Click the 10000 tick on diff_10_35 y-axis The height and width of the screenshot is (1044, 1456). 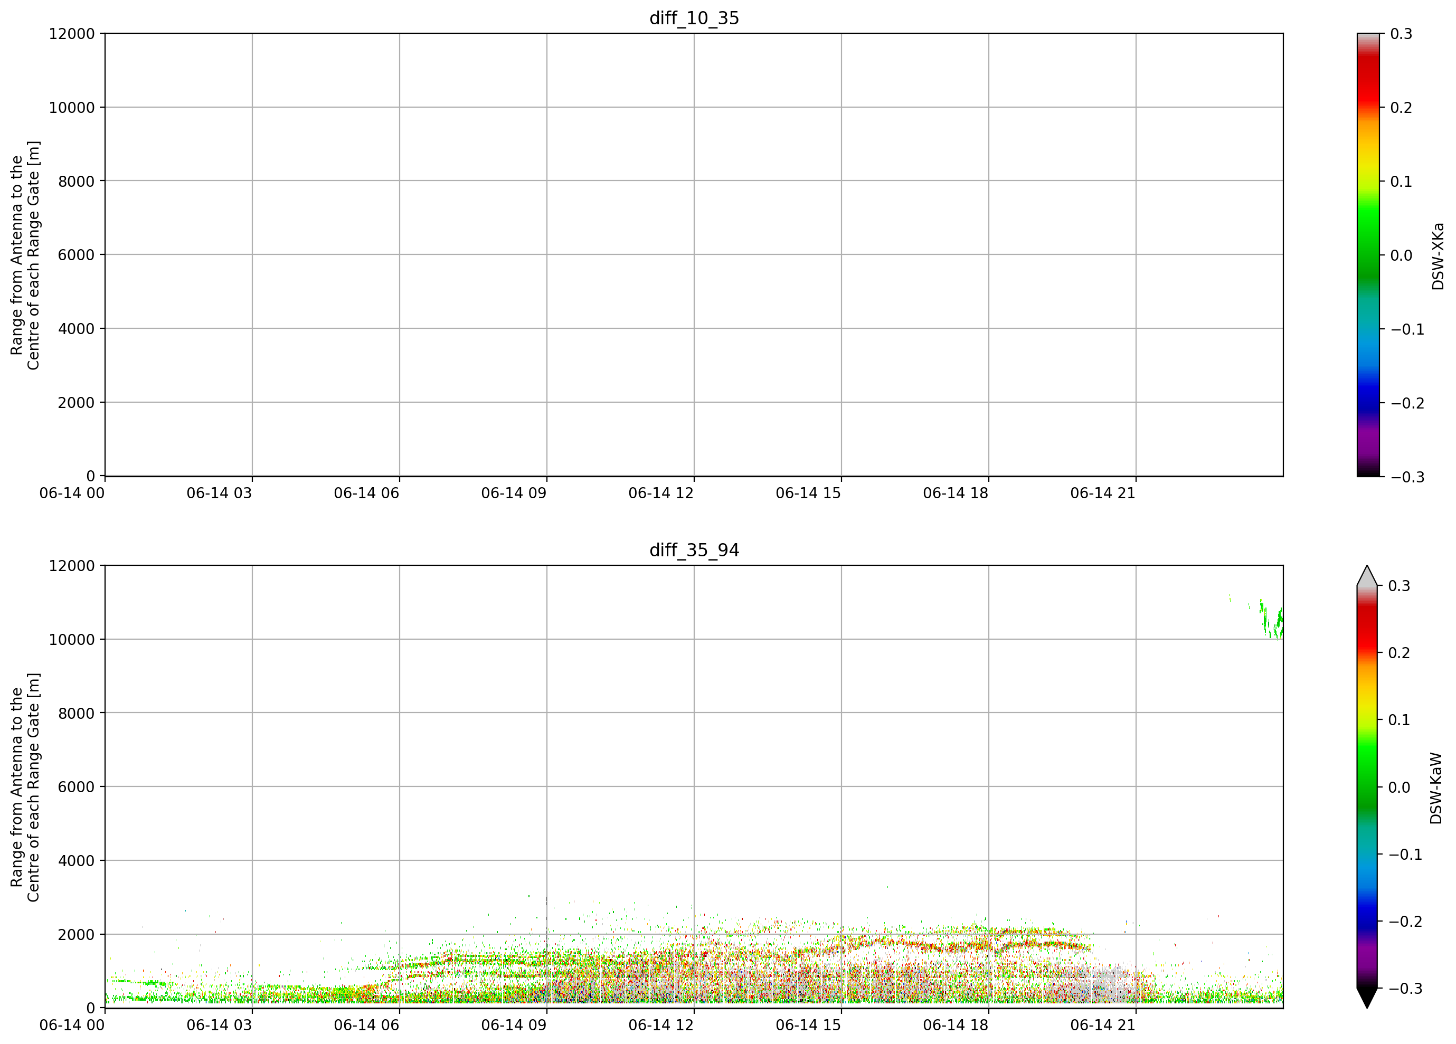pyautogui.click(x=72, y=108)
